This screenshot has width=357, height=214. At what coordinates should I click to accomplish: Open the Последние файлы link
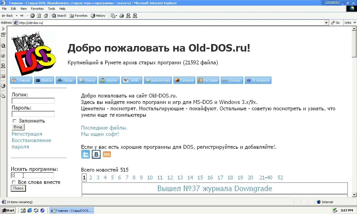pos(104,128)
